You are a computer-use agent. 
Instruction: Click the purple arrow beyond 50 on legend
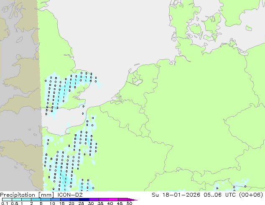tap(132, 200)
